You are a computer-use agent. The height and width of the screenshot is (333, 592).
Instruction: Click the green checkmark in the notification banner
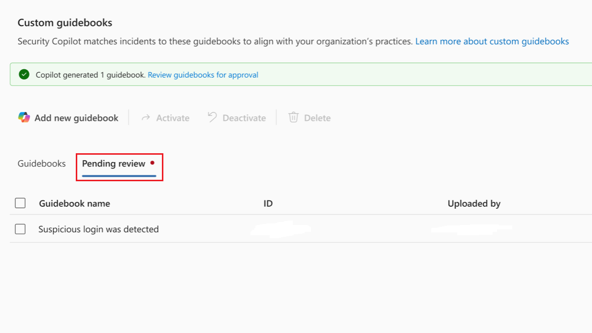pos(24,75)
